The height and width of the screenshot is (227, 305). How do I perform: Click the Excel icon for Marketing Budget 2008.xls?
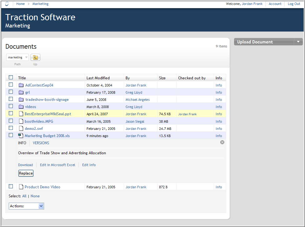point(21,136)
